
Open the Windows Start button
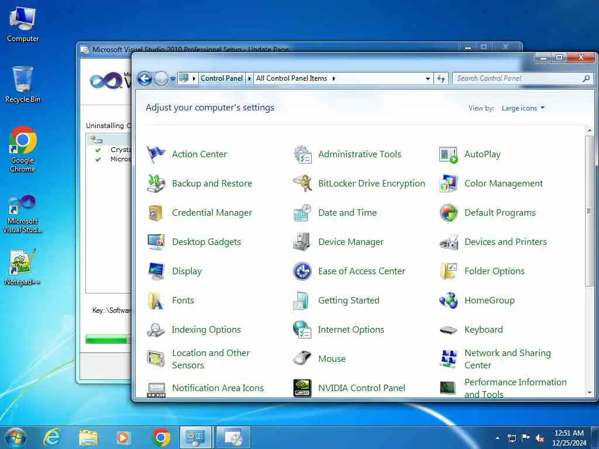click(15, 437)
